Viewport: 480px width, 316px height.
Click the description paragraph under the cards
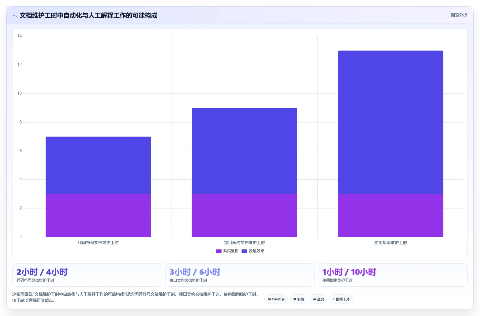(135, 297)
